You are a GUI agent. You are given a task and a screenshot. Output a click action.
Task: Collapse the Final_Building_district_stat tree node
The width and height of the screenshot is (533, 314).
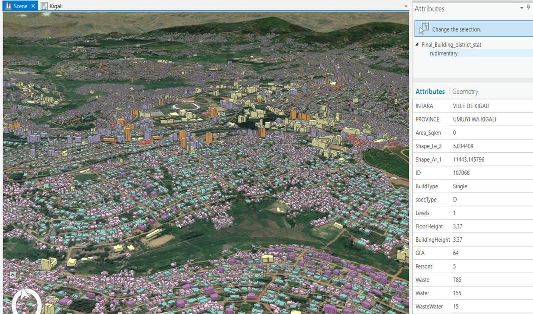click(x=417, y=45)
